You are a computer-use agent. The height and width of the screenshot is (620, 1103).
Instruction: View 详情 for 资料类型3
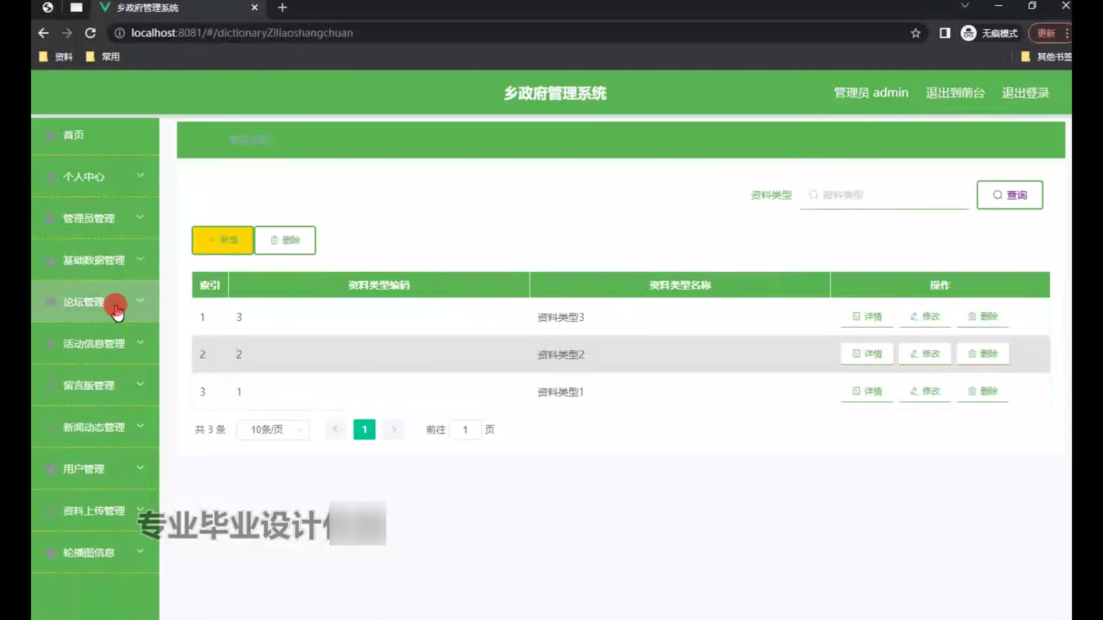pos(867,316)
